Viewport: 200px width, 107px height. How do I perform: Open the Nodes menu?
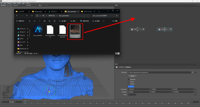click(19, 3)
